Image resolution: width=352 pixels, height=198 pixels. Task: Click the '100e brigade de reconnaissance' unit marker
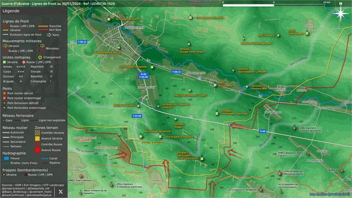[x=279, y=174]
